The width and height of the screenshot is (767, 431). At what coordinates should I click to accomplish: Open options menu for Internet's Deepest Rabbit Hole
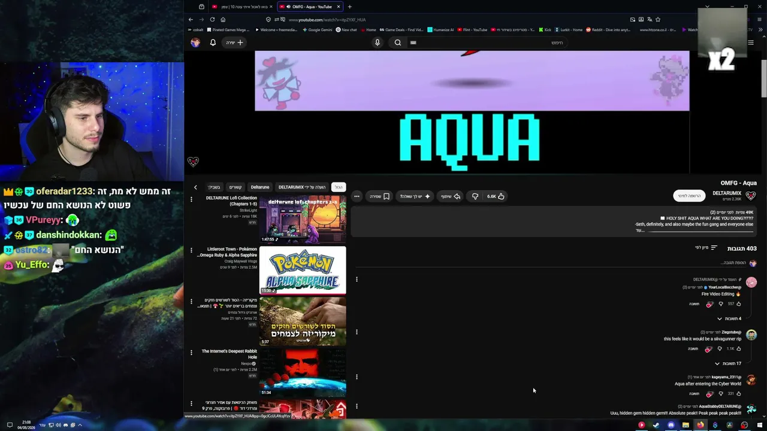192,352
